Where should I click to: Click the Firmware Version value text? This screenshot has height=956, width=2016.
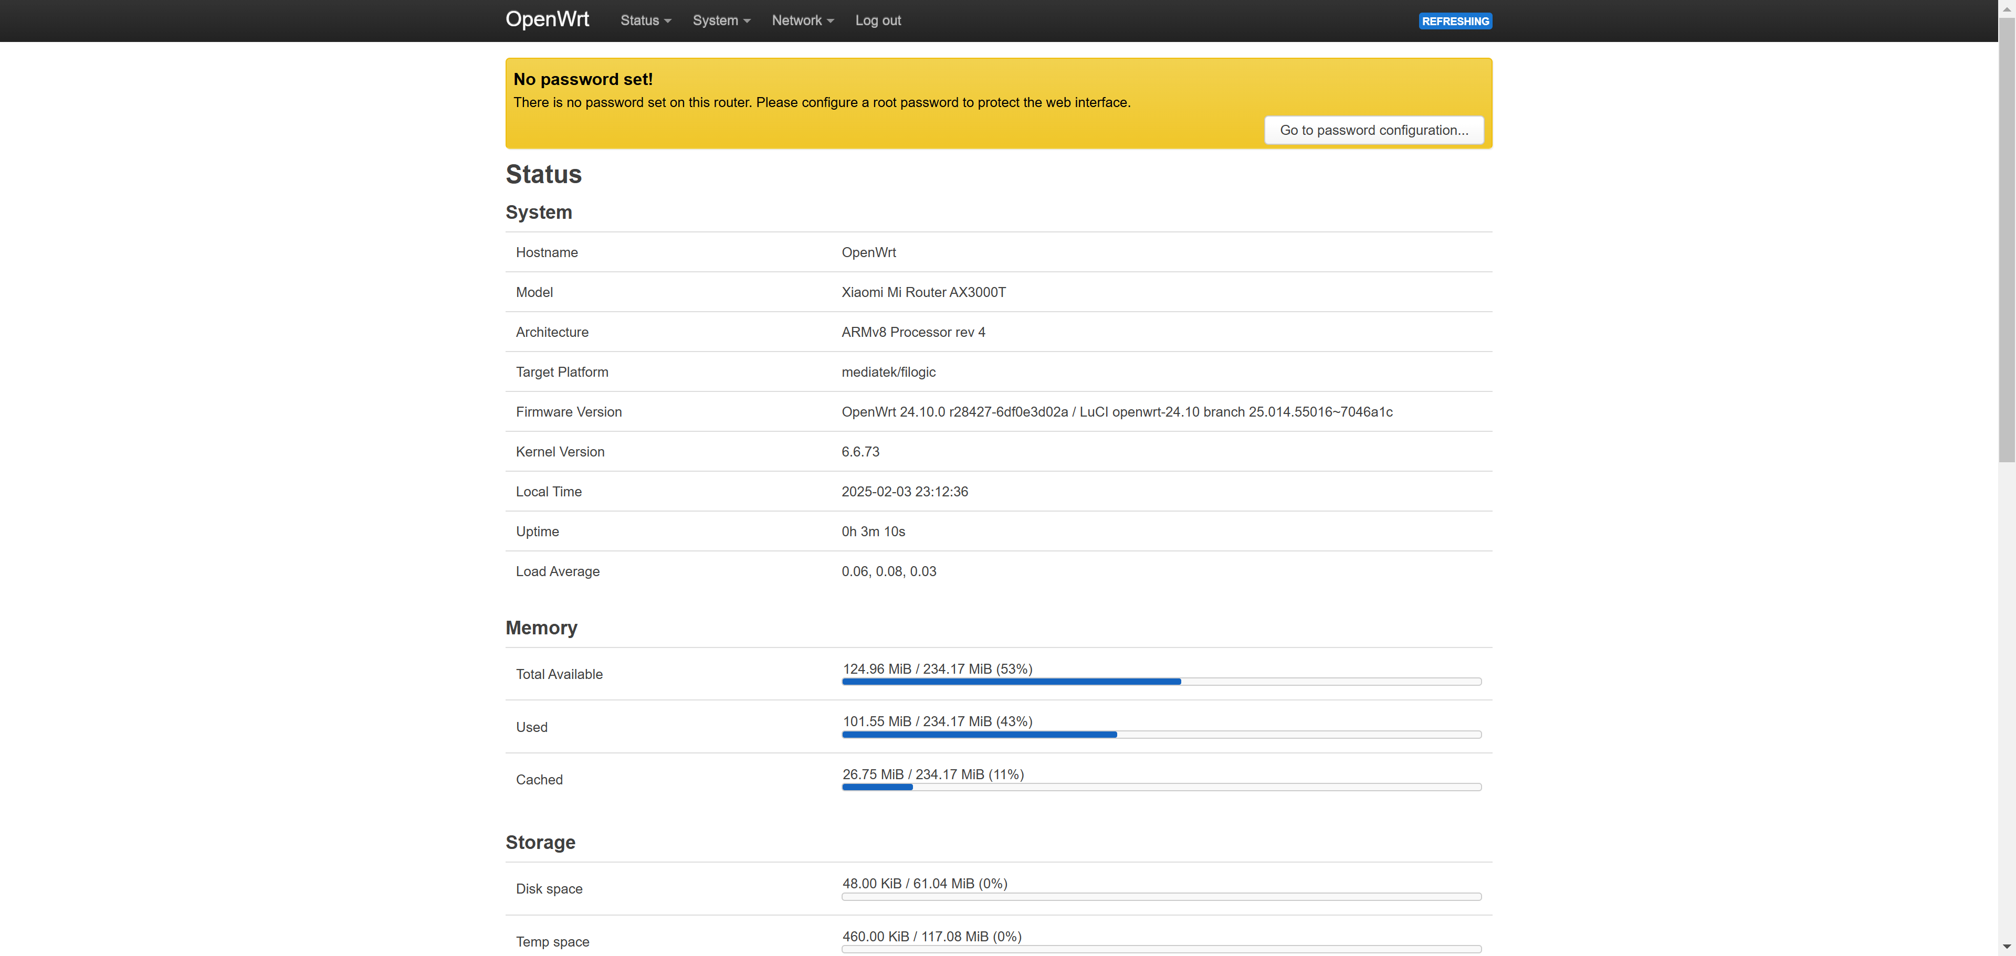coord(1116,411)
